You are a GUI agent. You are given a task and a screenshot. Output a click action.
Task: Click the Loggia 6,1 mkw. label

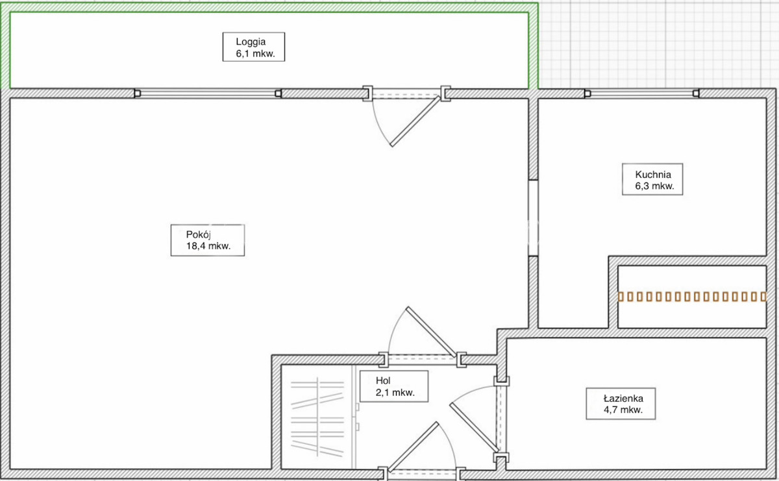(x=253, y=47)
